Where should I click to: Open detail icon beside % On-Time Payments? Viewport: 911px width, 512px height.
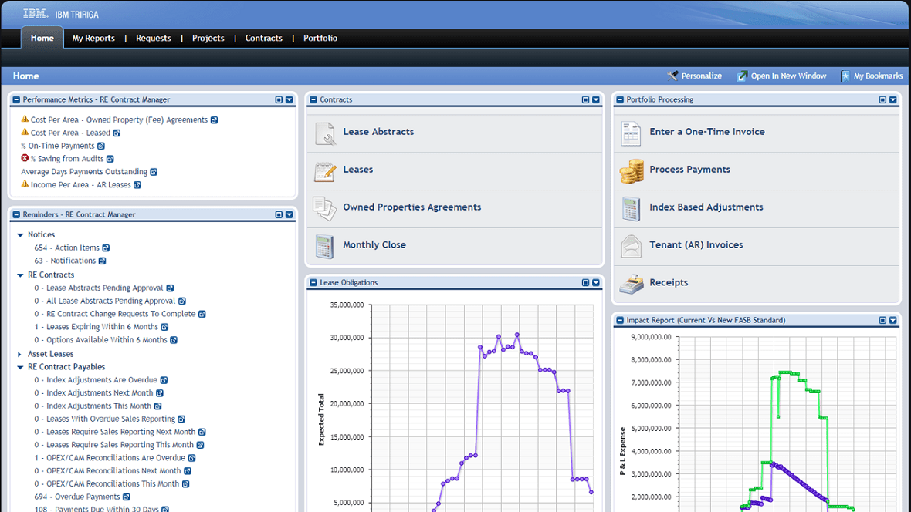tap(101, 146)
